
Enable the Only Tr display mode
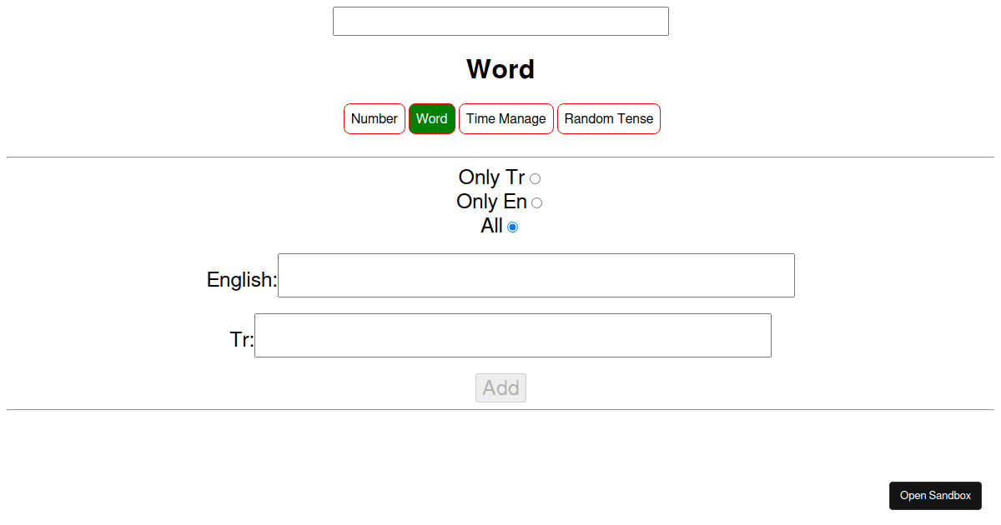[x=535, y=177]
